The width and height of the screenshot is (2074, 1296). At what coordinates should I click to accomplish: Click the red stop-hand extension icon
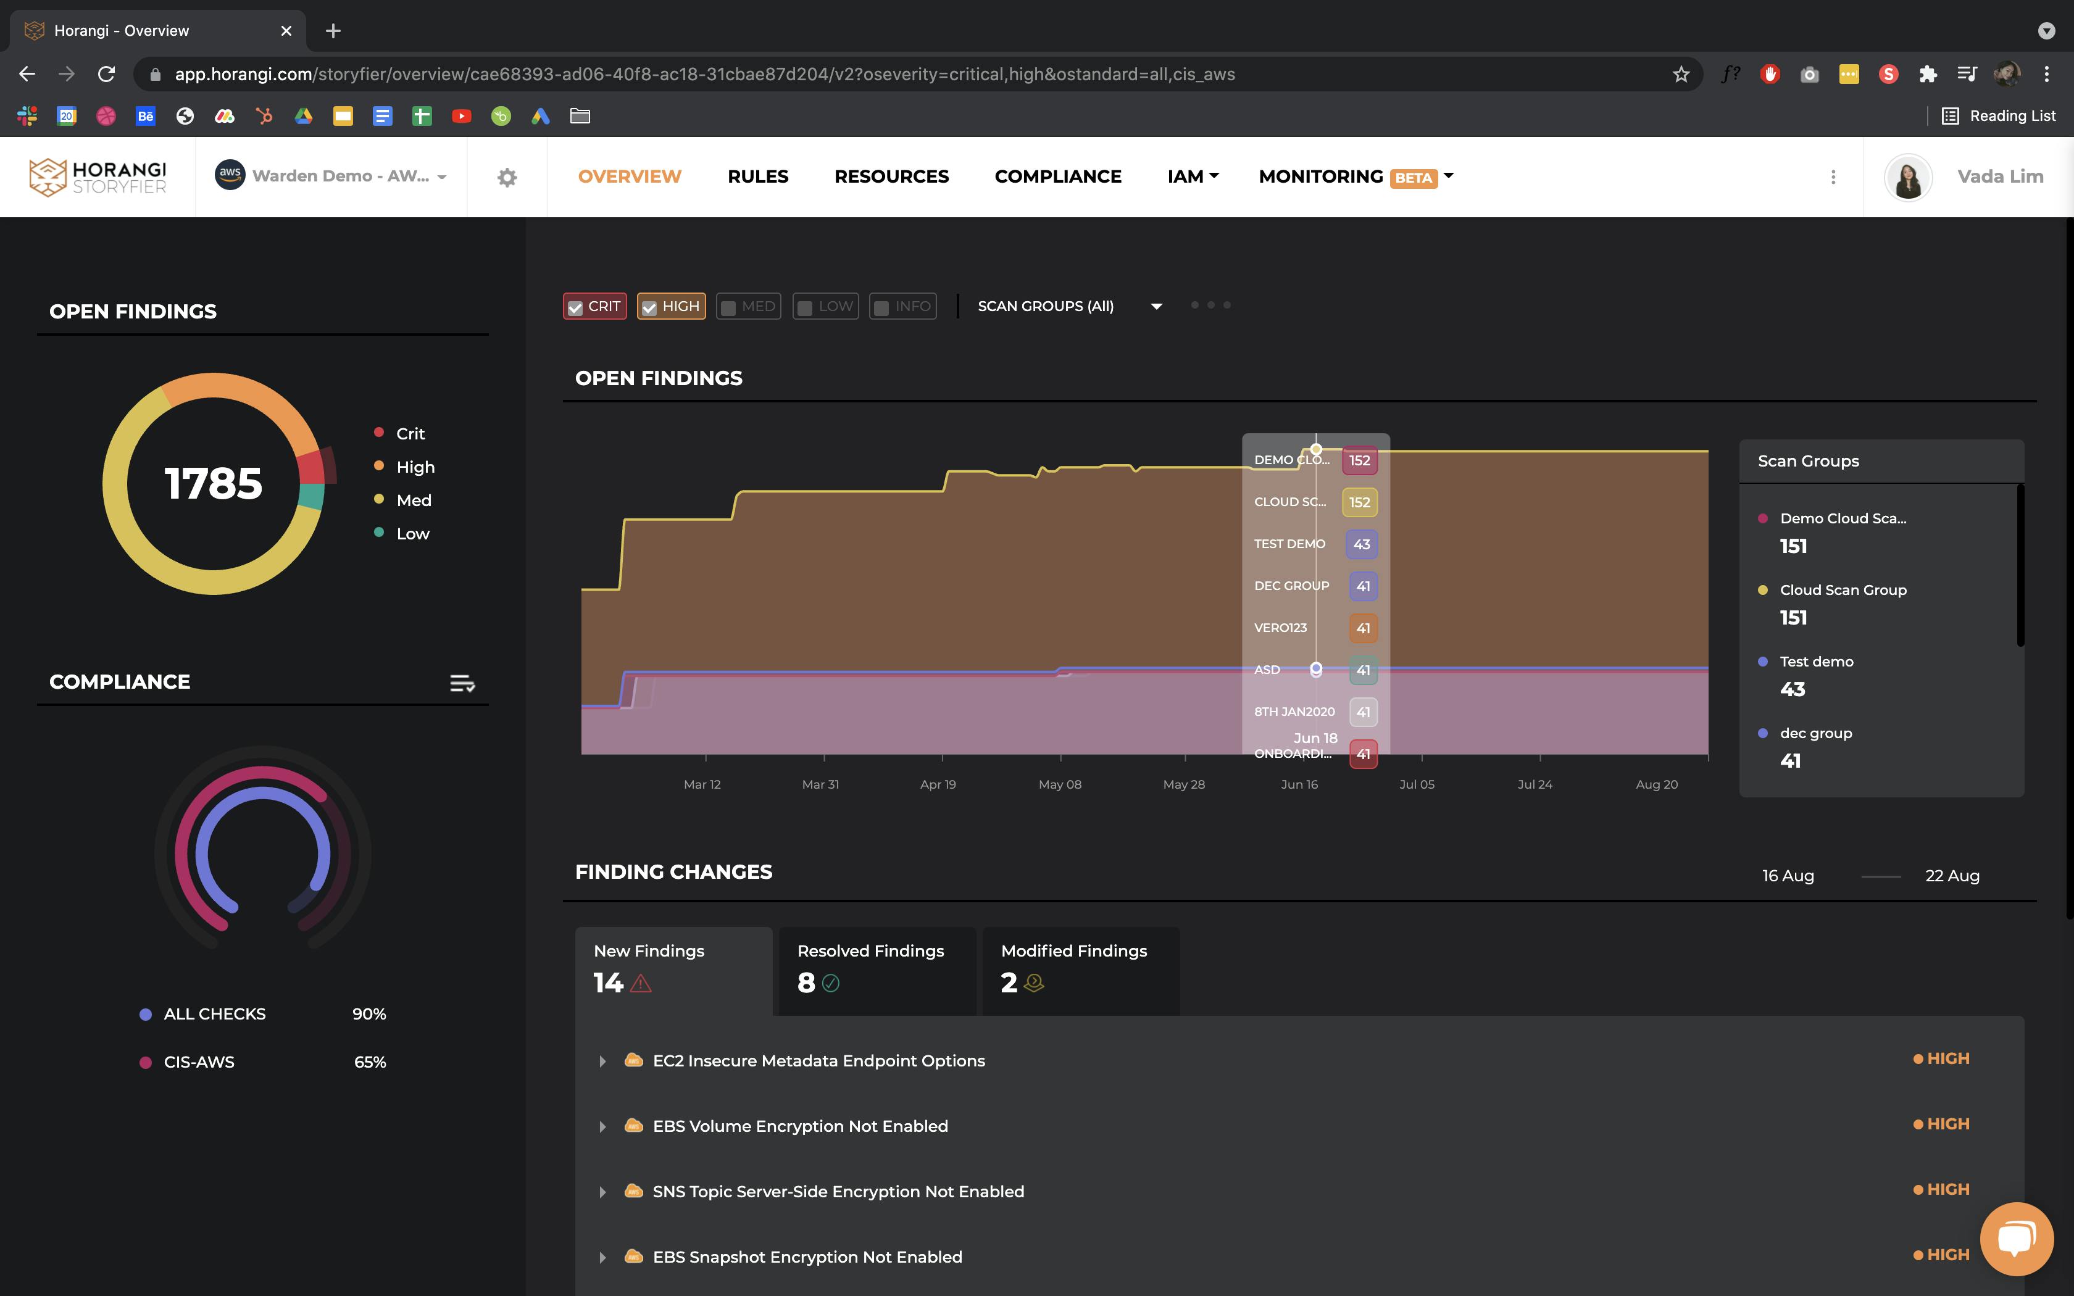click(1770, 75)
